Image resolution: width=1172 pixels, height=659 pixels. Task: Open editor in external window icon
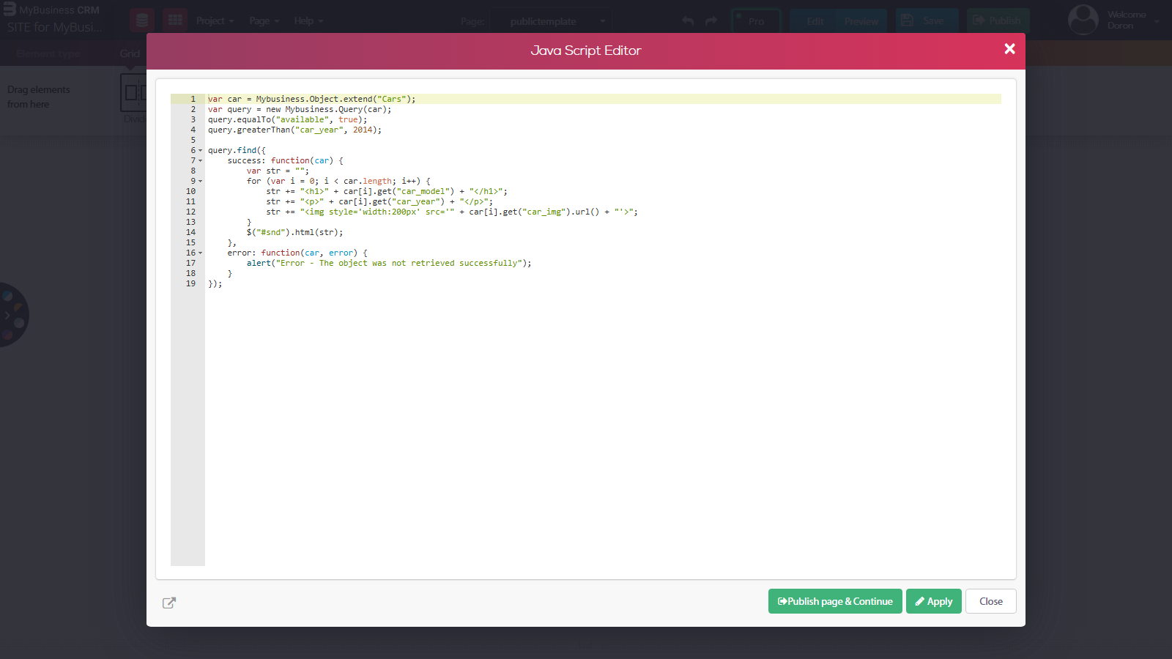tap(169, 603)
